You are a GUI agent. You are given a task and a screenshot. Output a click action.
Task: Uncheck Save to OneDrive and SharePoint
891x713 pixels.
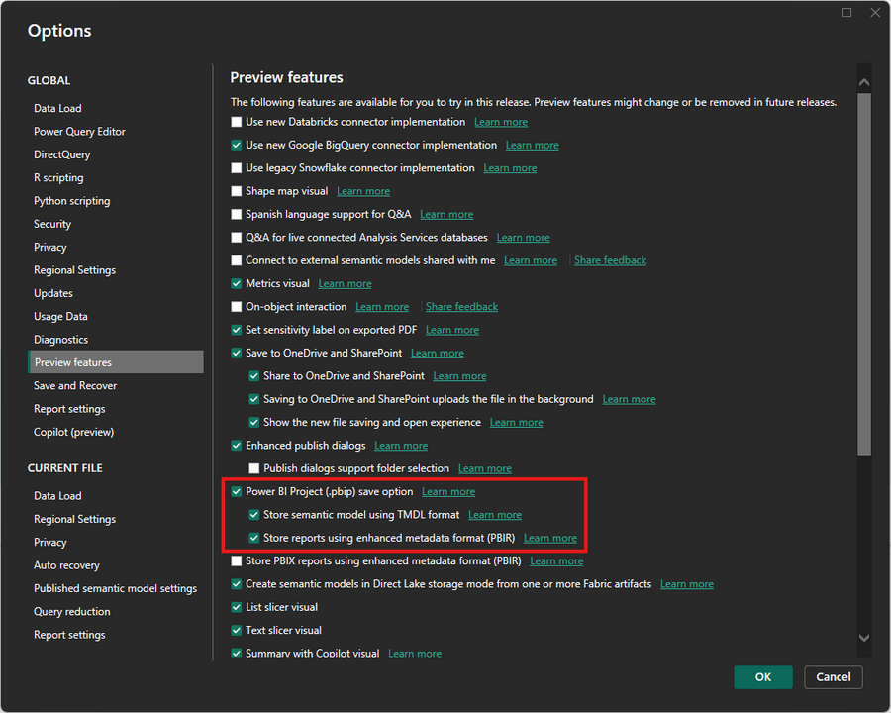point(237,354)
